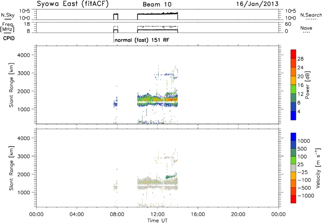322x223 pixels.
Task: Click the teal velocity patch near 2000 km
Action: (170, 177)
